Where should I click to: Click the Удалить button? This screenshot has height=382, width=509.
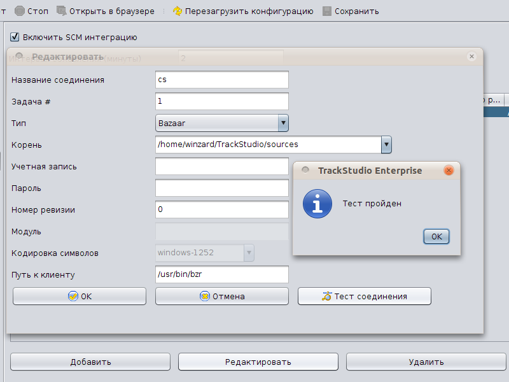tap(426, 362)
